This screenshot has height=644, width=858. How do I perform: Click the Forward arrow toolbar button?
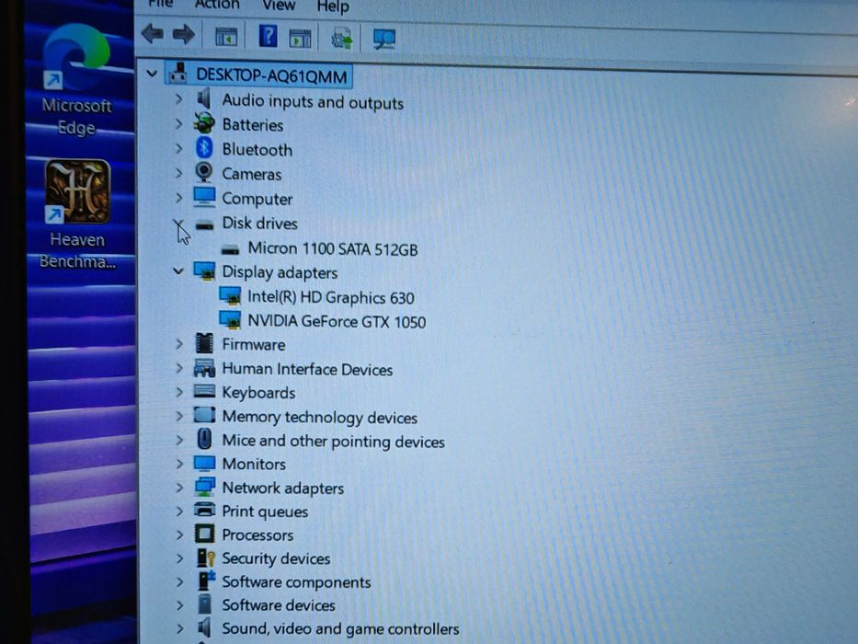[x=183, y=35]
